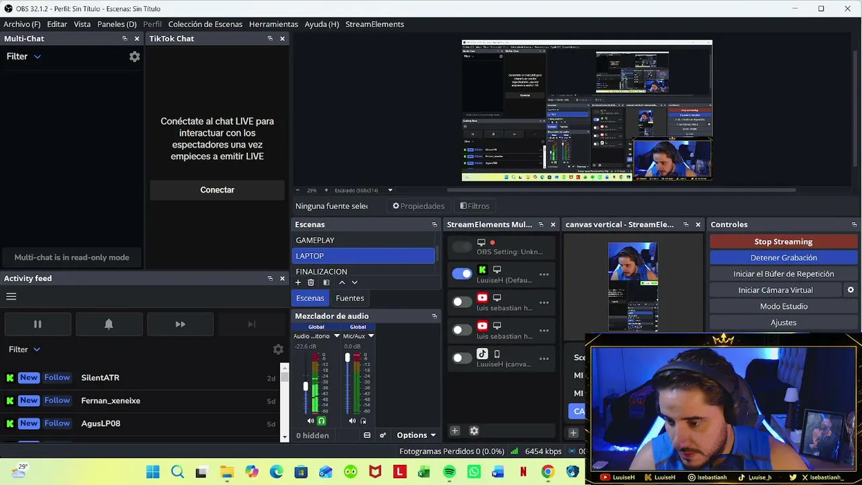The image size is (862, 485).
Task: Click the Stop Streaming button
Action: pos(783,242)
